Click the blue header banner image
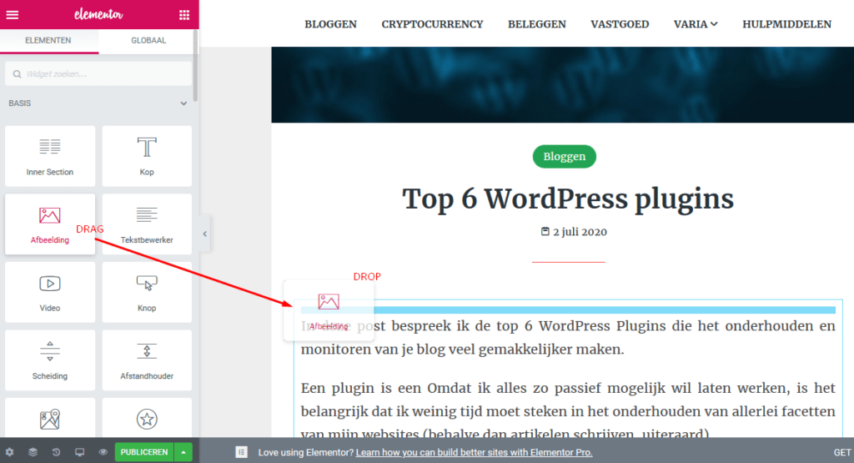This screenshot has height=463, width=854. 563,84
